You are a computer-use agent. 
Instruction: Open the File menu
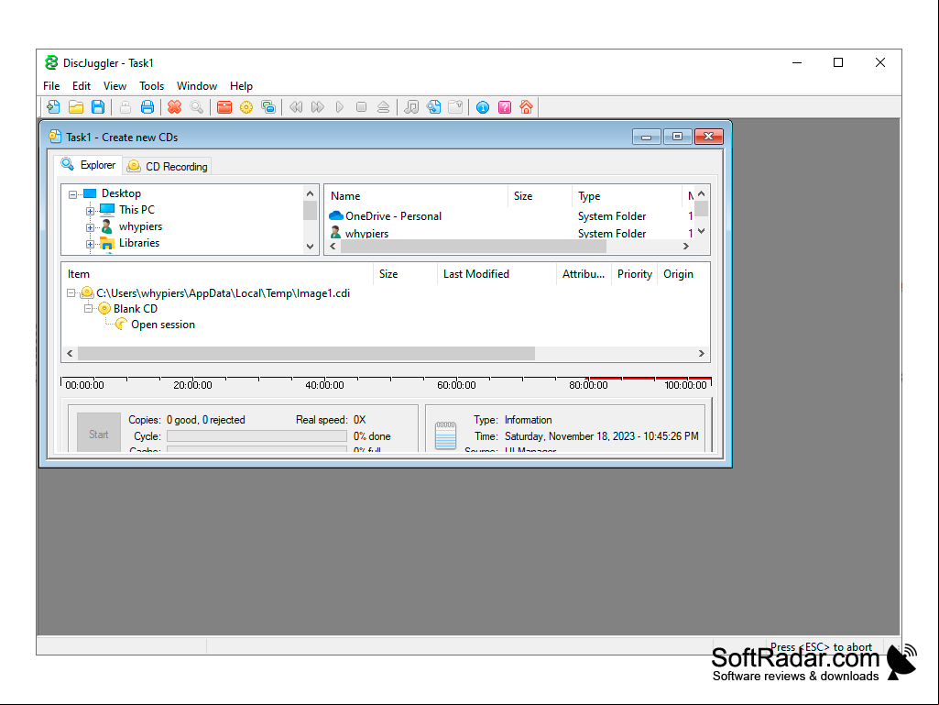tap(51, 86)
